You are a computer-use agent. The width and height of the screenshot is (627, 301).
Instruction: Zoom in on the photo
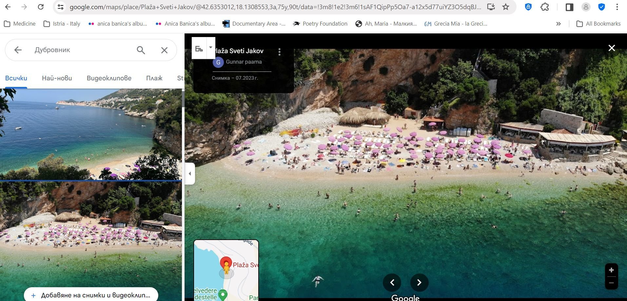(x=611, y=270)
